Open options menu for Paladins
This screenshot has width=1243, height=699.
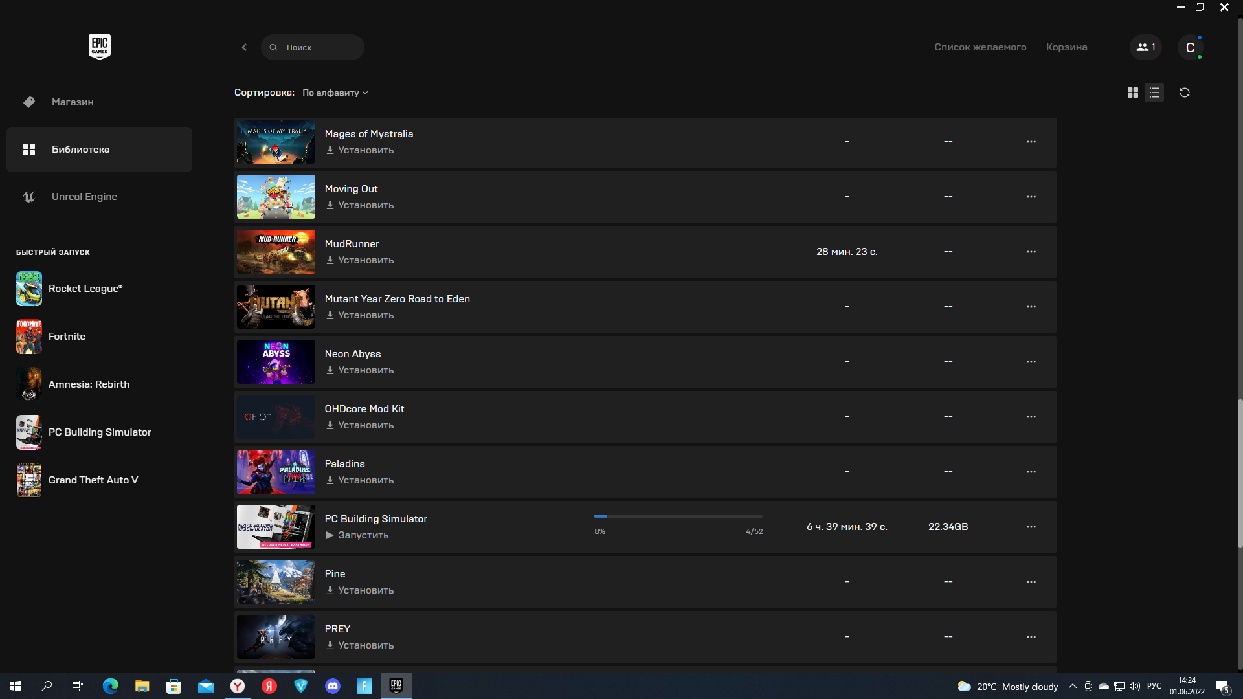pyautogui.click(x=1031, y=472)
